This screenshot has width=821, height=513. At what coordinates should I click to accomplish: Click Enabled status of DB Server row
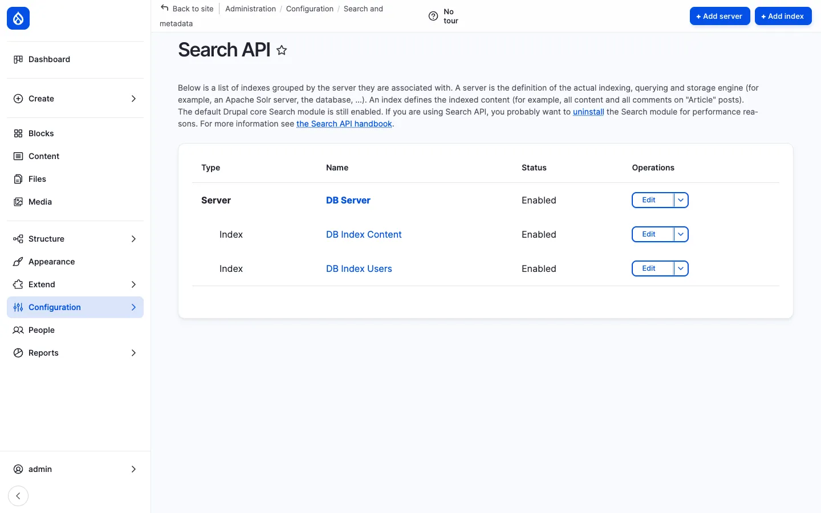point(539,200)
